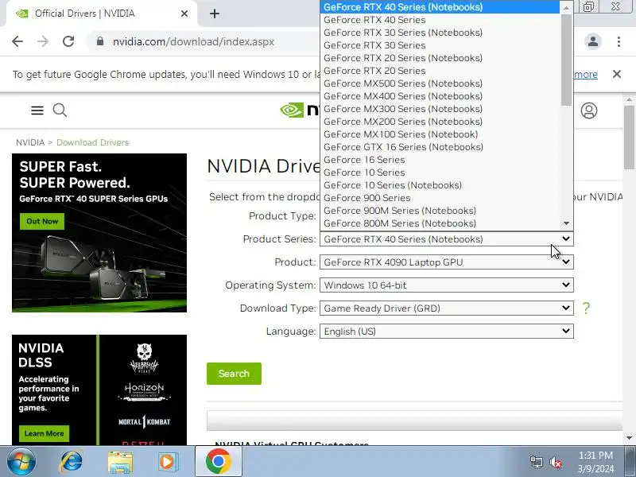The image size is (636, 477).
Task: Open the NVIDIA hamburger menu
Action: (37, 111)
